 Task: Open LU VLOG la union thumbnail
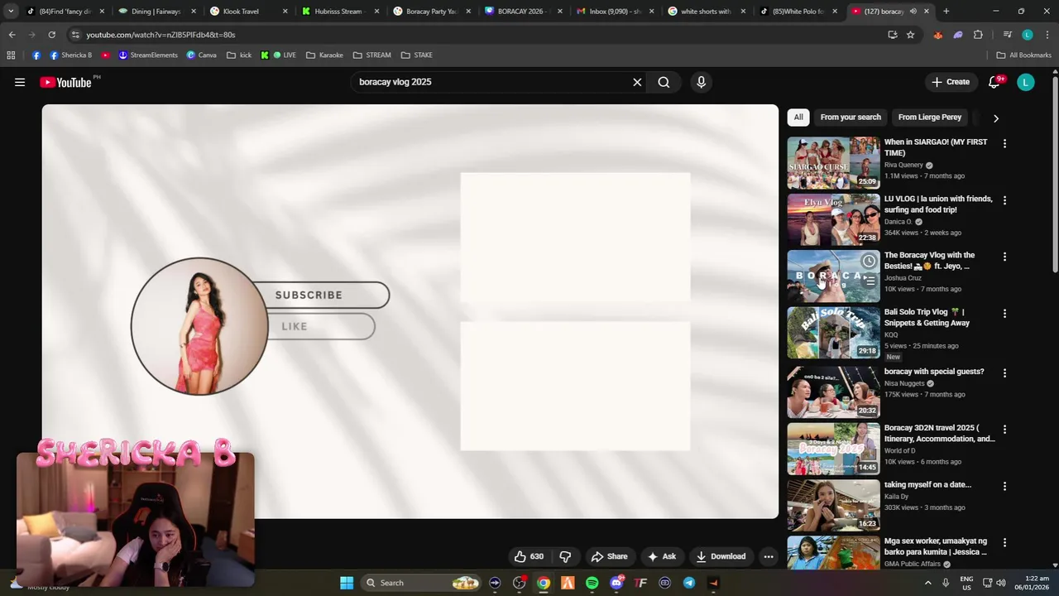(x=833, y=219)
